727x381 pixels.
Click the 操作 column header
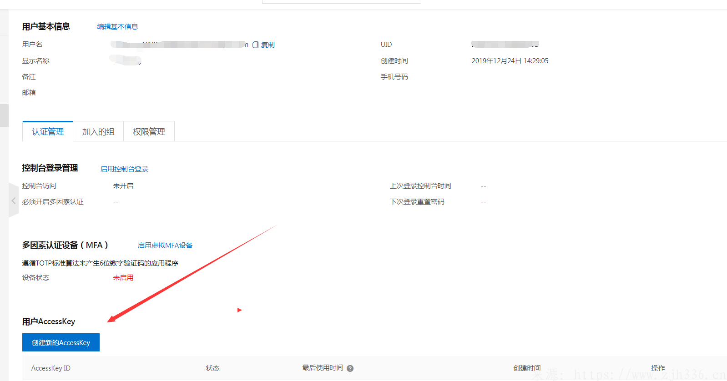pos(657,368)
